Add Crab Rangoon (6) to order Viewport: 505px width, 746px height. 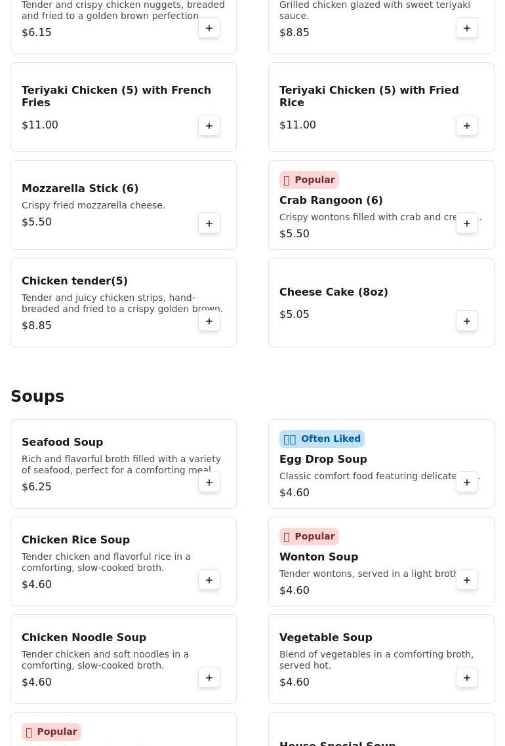(x=467, y=224)
